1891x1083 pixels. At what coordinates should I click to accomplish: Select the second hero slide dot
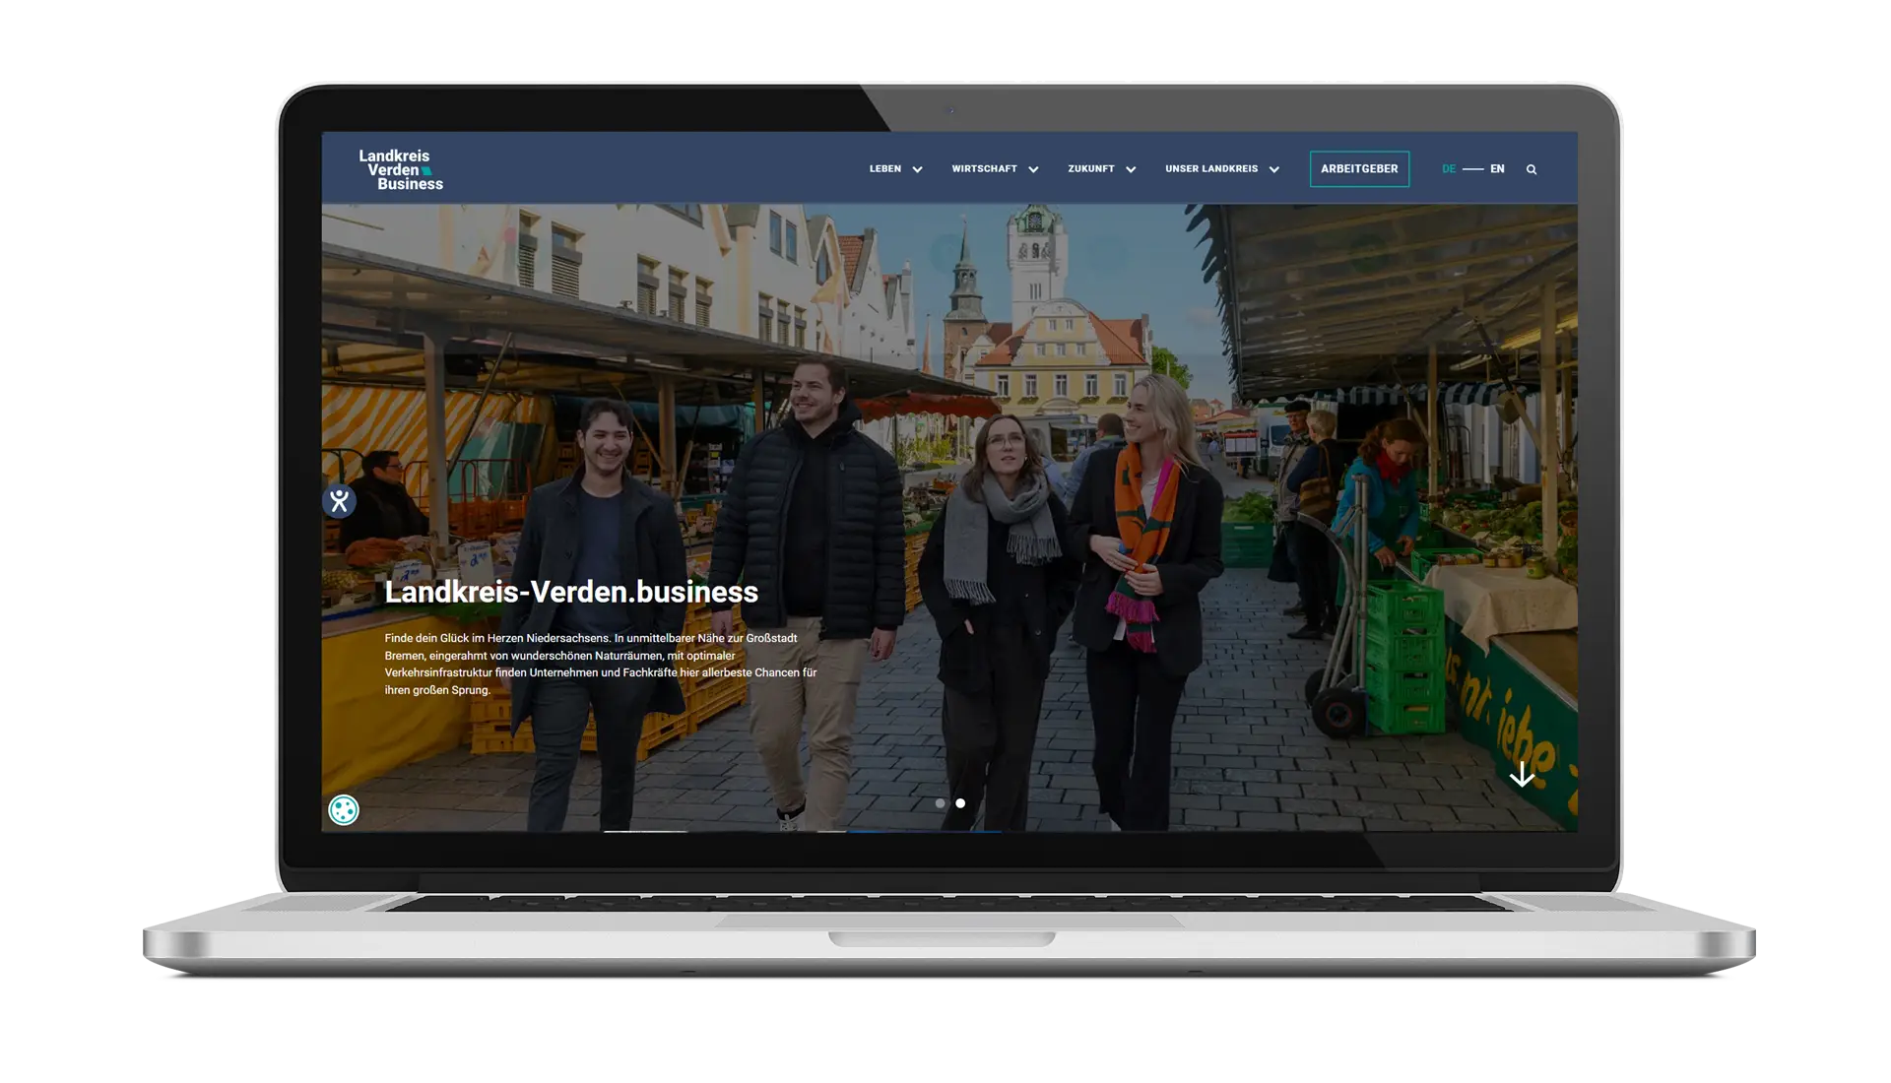tap(960, 803)
